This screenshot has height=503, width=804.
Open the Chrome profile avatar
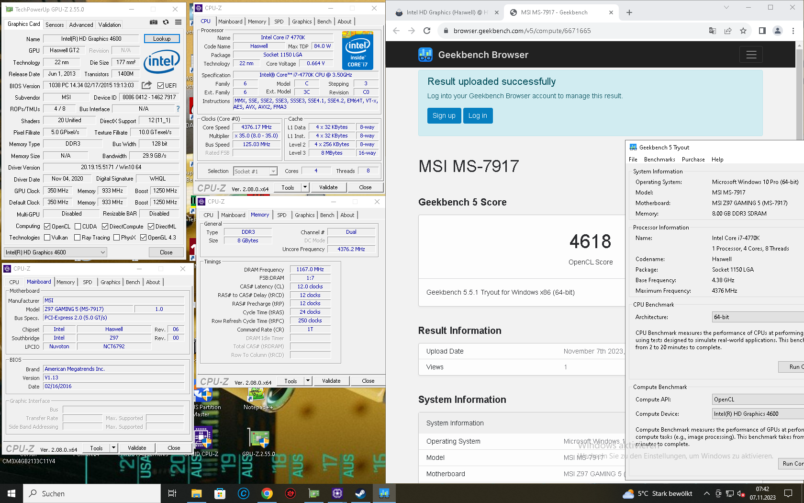pos(778,31)
